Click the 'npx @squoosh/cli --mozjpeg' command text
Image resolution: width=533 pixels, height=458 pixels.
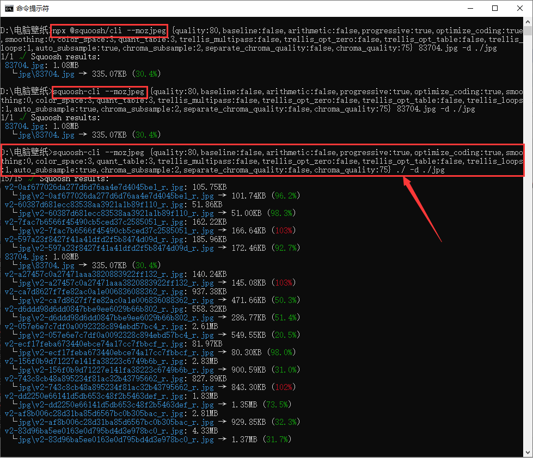(109, 30)
